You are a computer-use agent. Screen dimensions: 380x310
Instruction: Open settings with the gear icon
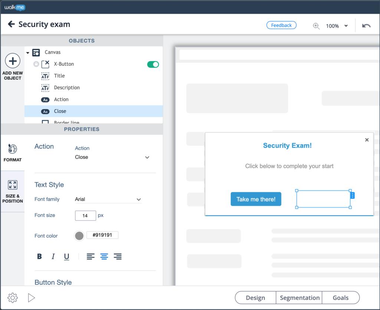tap(13, 297)
